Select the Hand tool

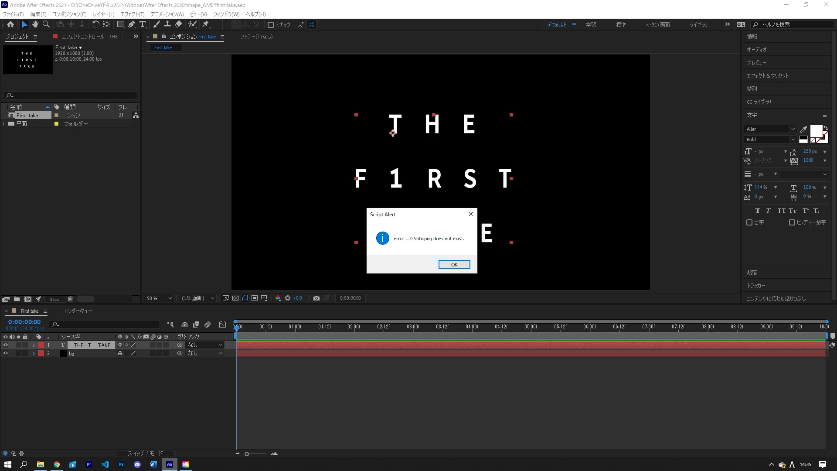[35, 24]
